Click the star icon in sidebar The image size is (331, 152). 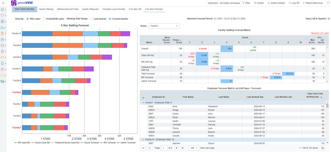point(2,45)
